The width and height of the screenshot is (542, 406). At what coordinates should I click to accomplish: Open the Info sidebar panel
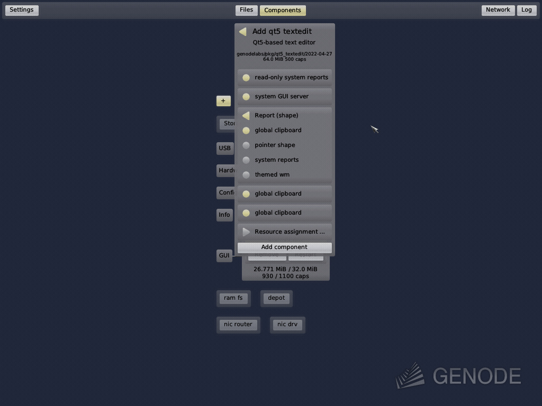click(x=224, y=215)
